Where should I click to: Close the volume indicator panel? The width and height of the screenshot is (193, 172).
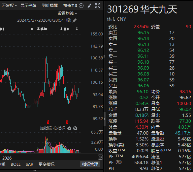tap(75, 128)
